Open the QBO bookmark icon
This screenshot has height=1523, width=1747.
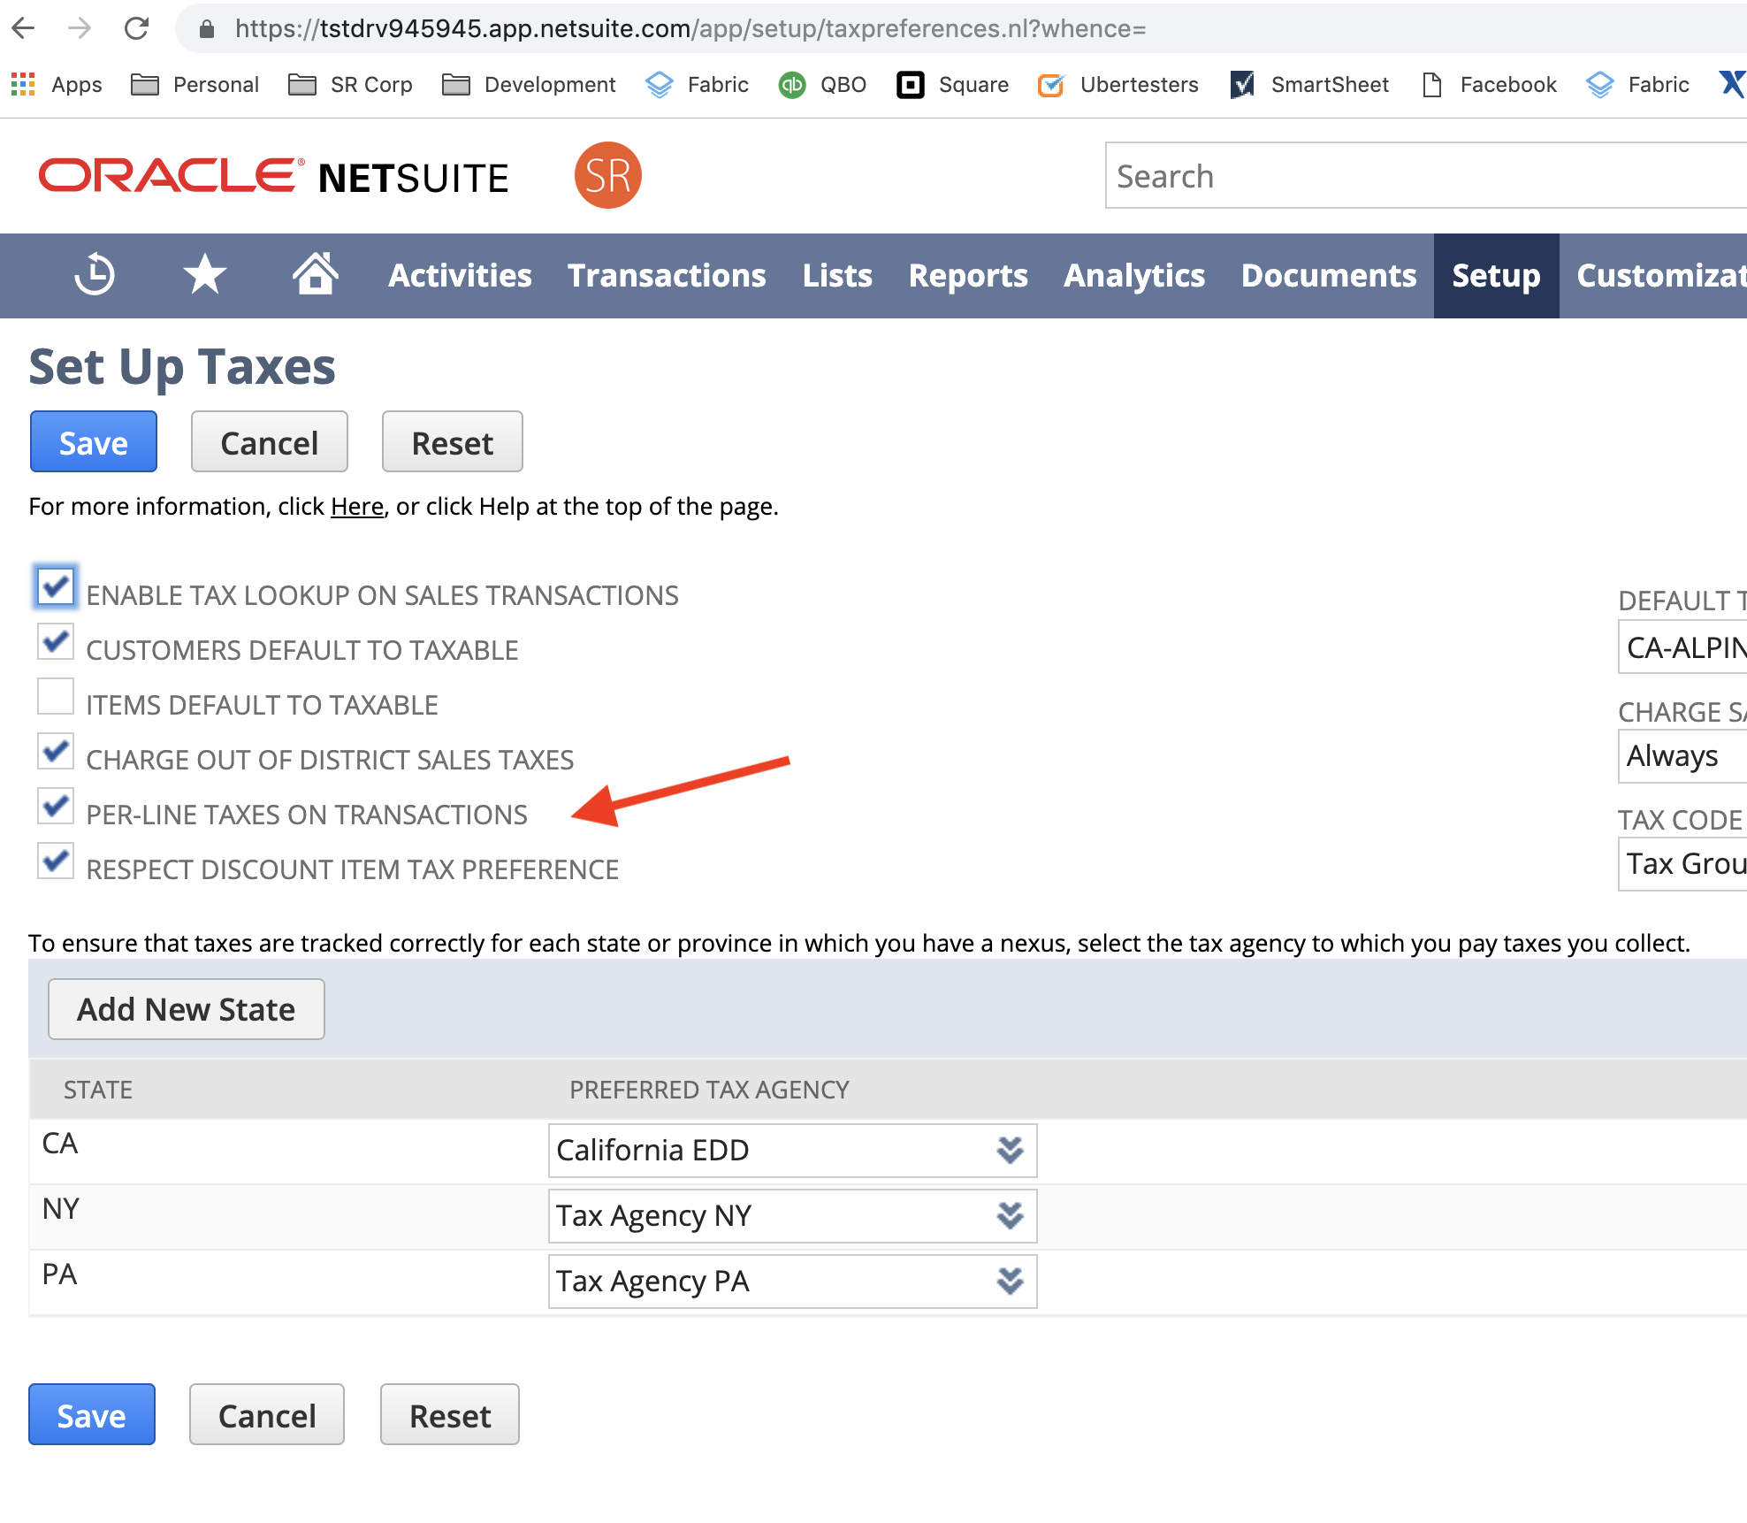click(792, 85)
